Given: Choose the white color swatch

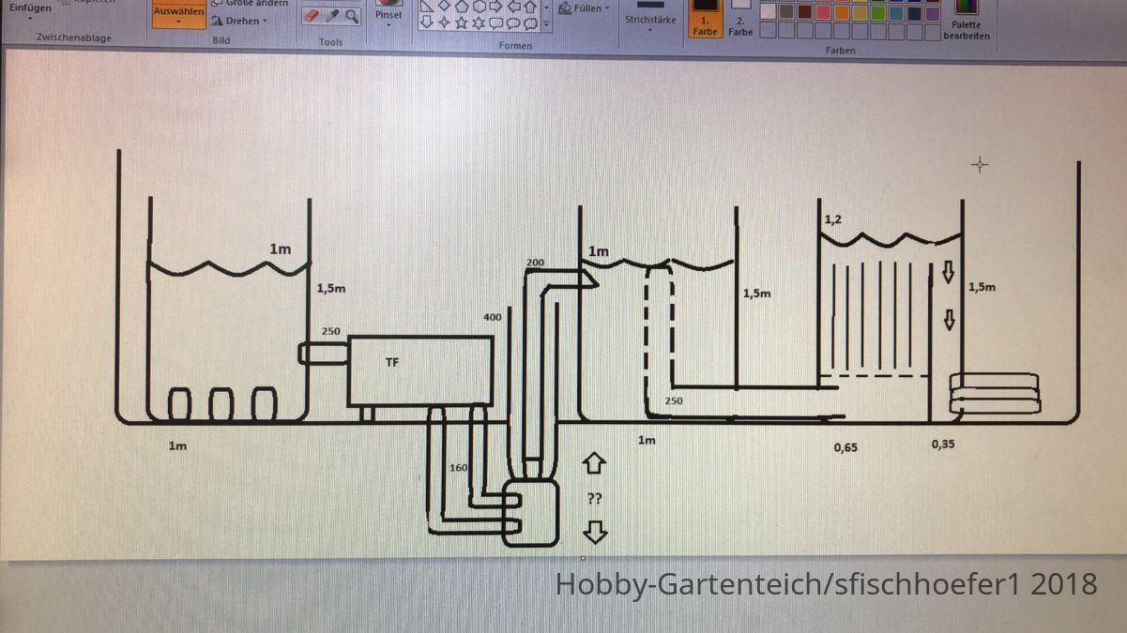Looking at the screenshot, I should (x=769, y=12).
